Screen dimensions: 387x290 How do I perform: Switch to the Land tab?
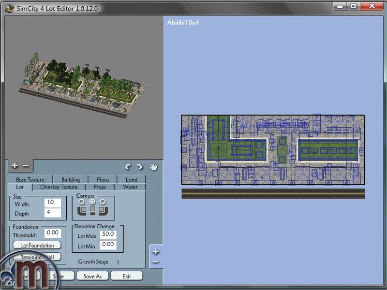point(132,179)
